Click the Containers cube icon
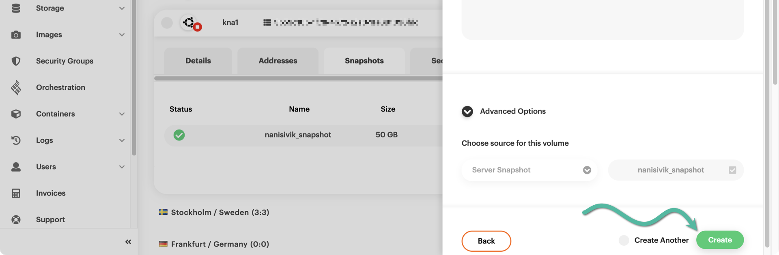The image size is (779, 255). pyautogui.click(x=16, y=114)
